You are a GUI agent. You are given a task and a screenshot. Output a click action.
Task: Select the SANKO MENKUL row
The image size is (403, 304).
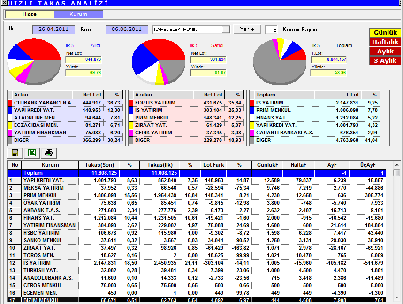pos(197,240)
